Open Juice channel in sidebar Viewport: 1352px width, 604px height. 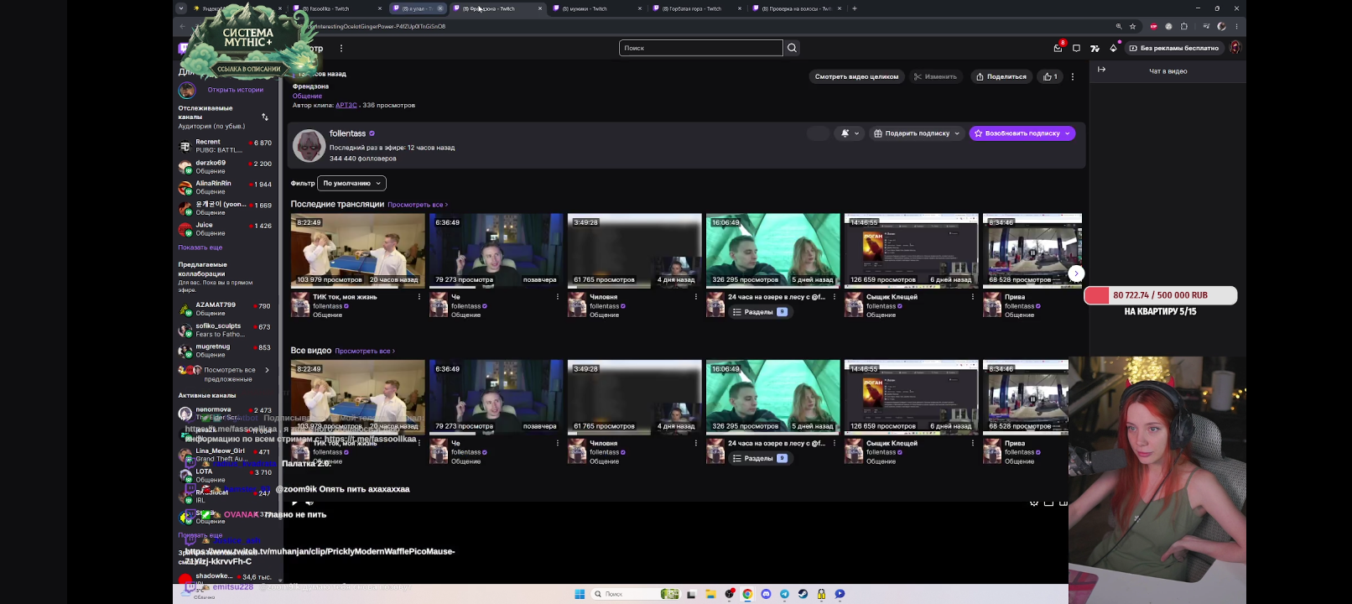[225, 229]
